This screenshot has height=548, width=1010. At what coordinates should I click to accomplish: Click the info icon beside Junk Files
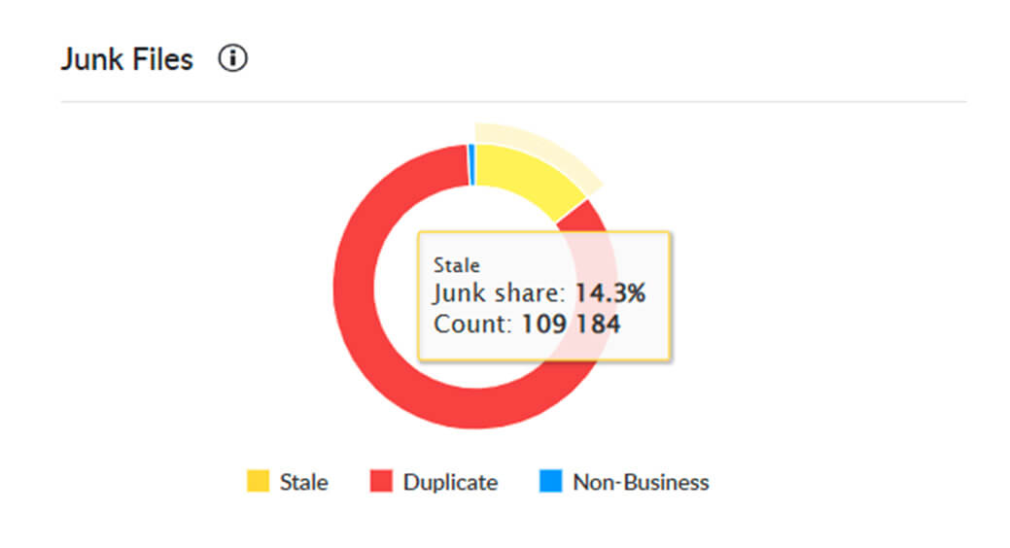tap(233, 60)
